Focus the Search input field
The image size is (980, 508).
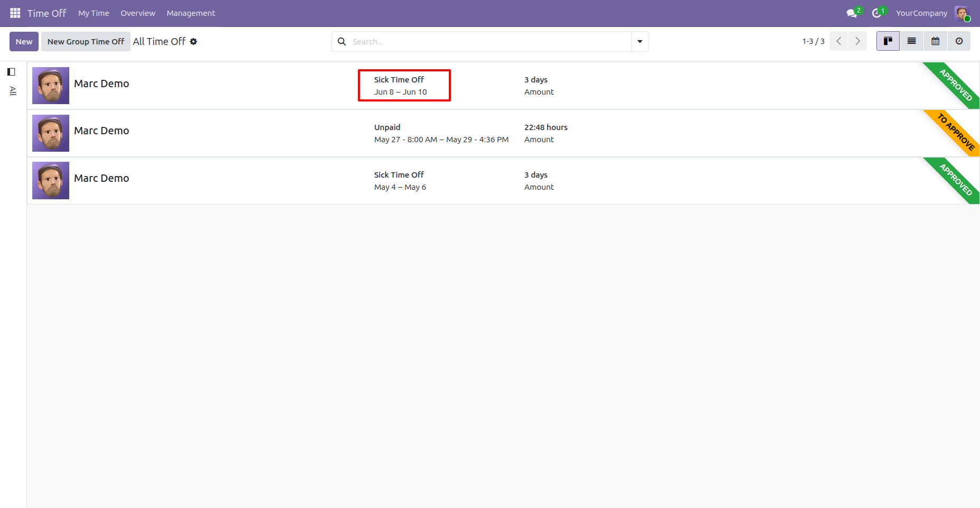click(489, 41)
